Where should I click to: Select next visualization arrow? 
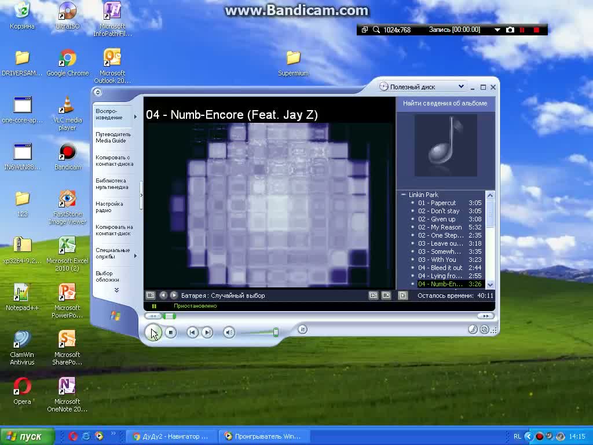pos(174,295)
